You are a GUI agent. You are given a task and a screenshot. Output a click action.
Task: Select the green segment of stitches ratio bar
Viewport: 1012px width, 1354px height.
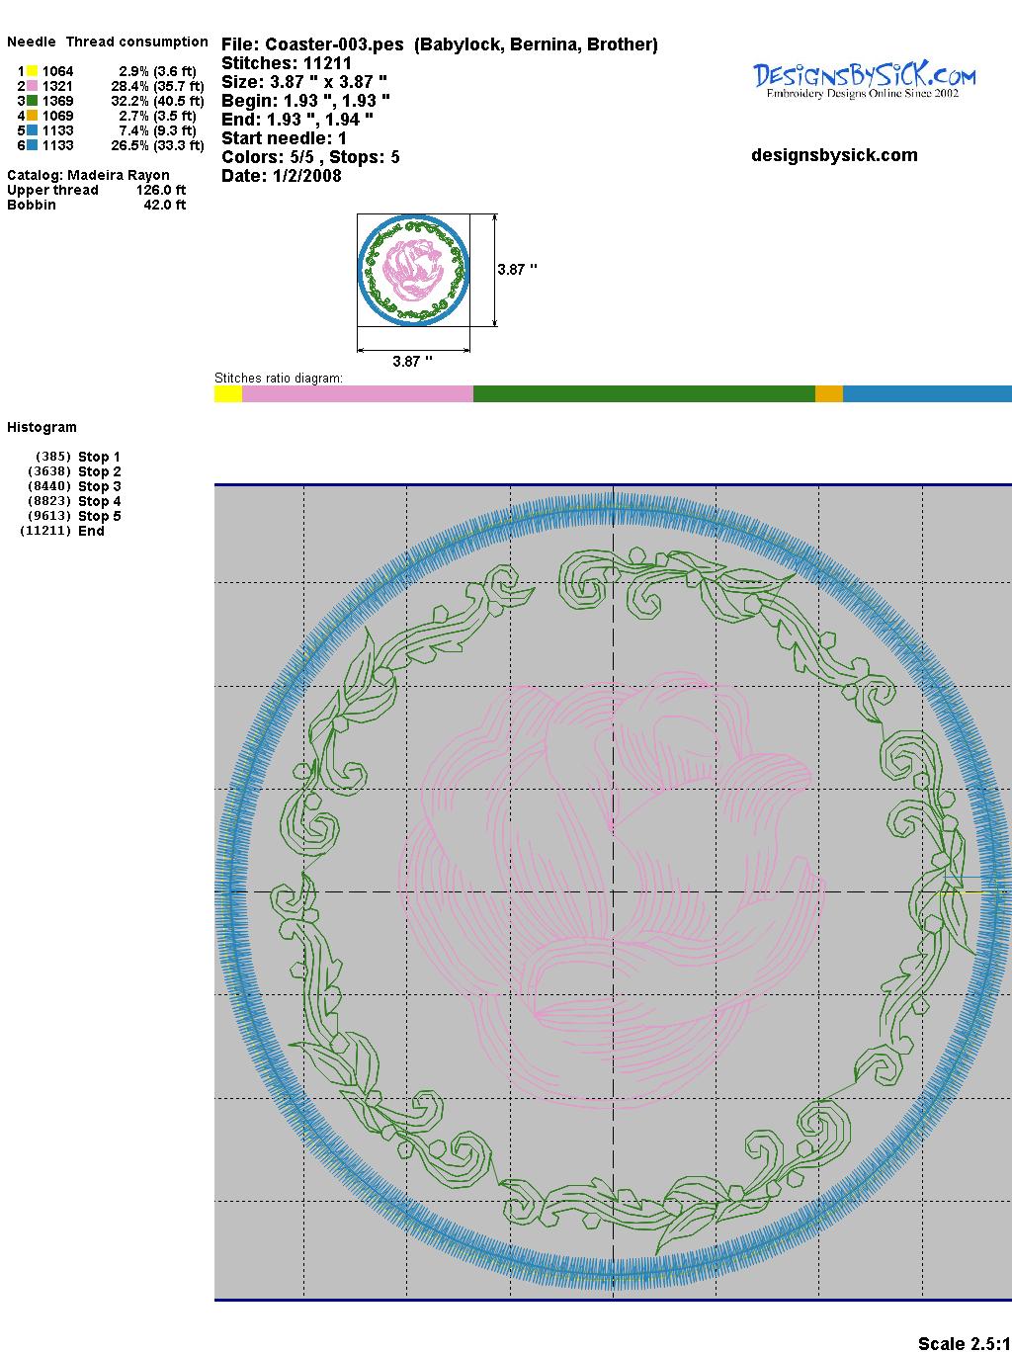pos(643,394)
